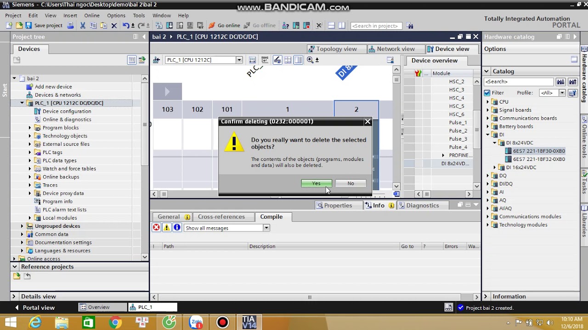
Task: Expand DI 16x24VDC folder in catalog
Action: [x=495, y=167]
